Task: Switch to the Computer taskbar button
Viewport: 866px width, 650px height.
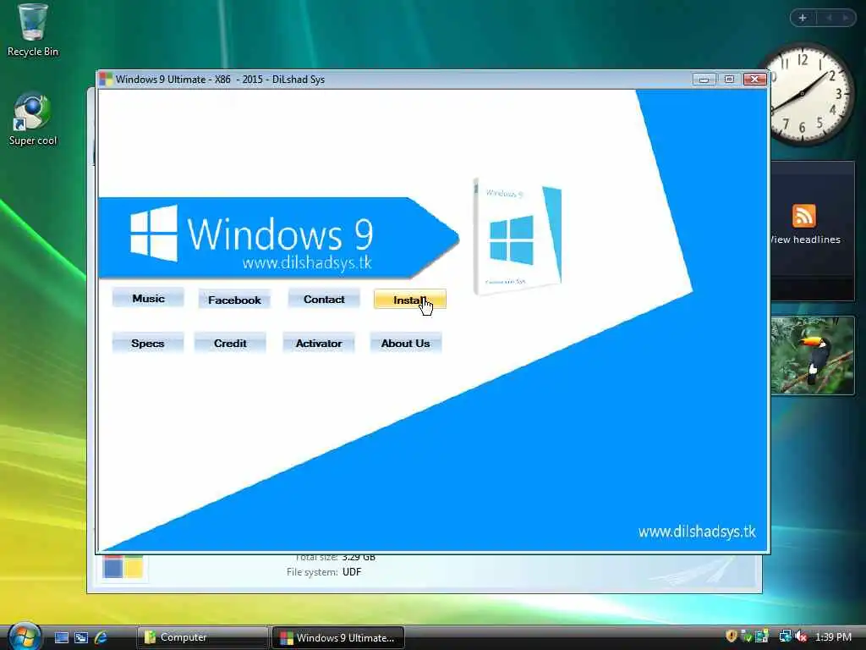Action: pos(202,637)
